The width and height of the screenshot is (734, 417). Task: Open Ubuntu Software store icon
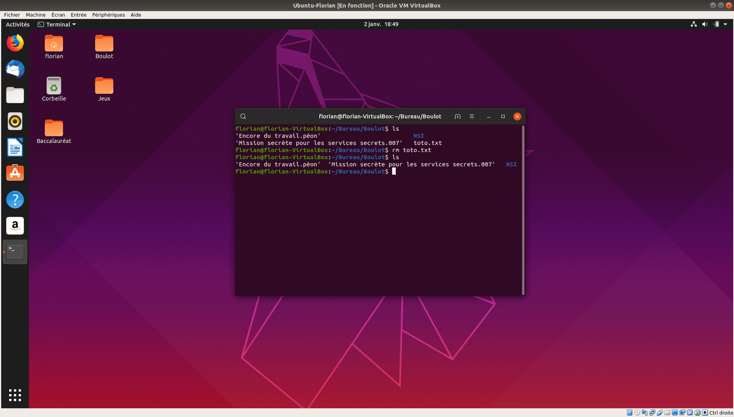(15, 173)
